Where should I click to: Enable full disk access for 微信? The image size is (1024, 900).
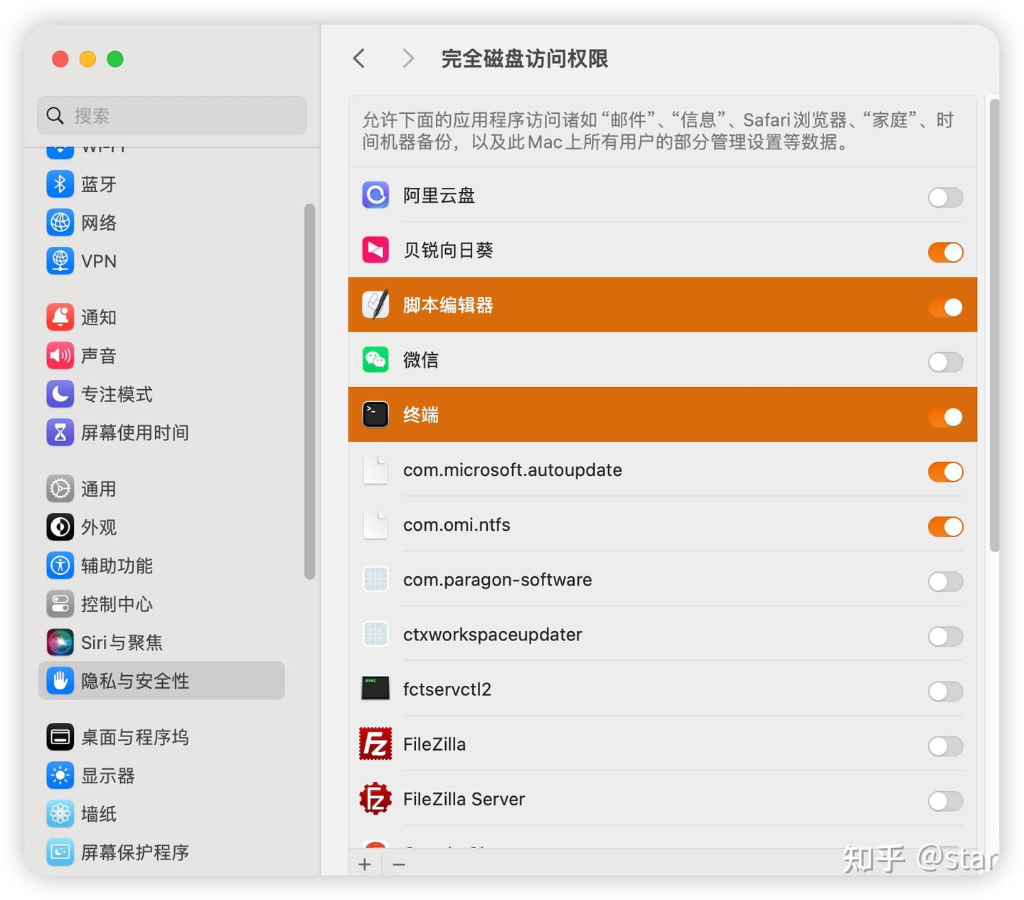[945, 362]
